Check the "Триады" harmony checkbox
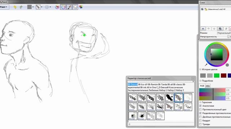Image resolution: width=231 pixels, height=129 pixels. (200, 124)
